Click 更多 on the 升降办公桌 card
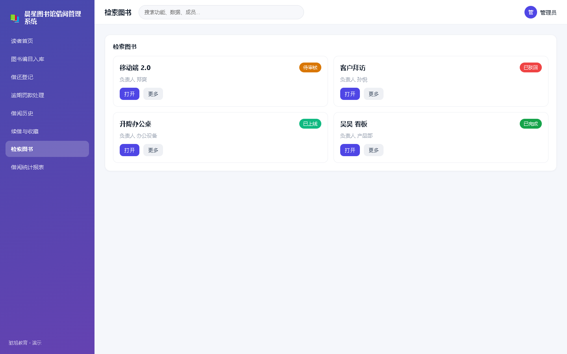 tap(153, 150)
